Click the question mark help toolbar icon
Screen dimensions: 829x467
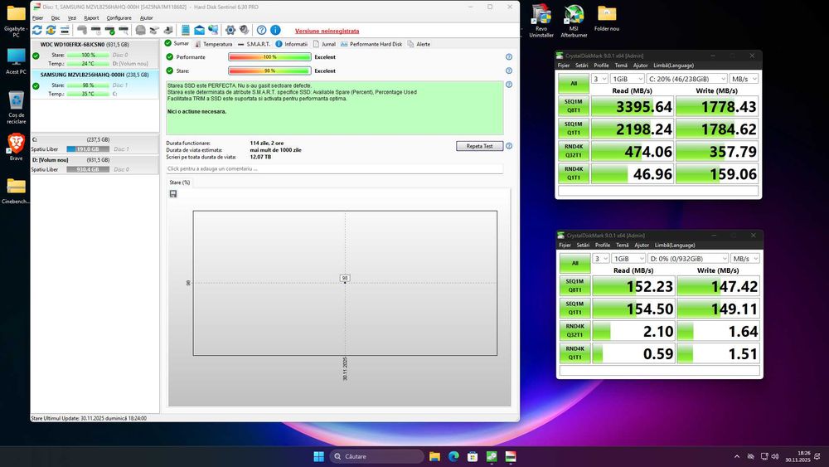tap(262, 30)
